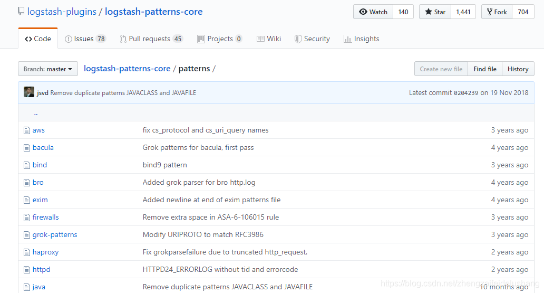Click the Create new file button

pyautogui.click(x=441, y=69)
